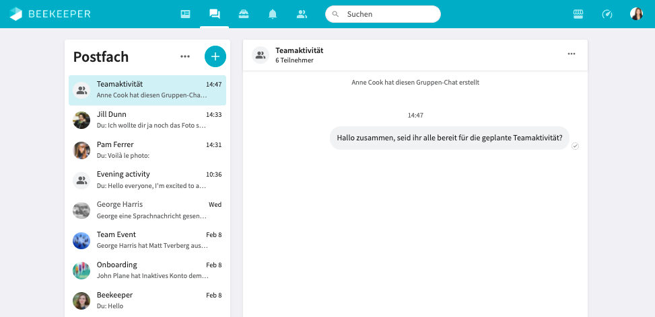Image resolution: width=655 pixels, height=317 pixels.
Task: Open the George Harris conversation
Action: click(147, 210)
